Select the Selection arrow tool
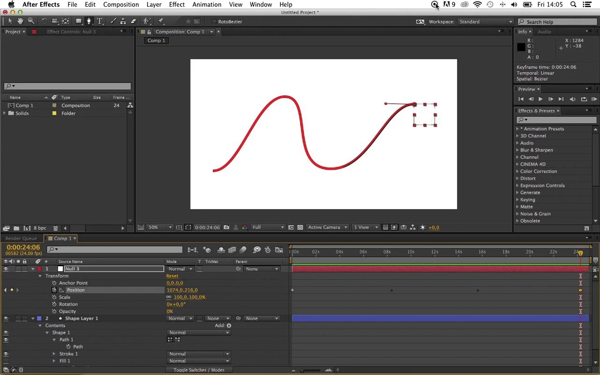Image resolution: width=600 pixels, height=375 pixels. click(x=10, y=21)
